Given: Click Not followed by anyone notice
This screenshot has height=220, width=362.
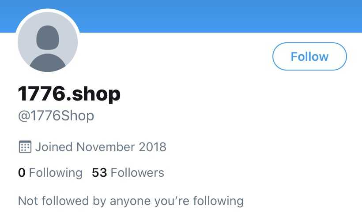Looking at the screenshot, I should (x=131, y=201).
